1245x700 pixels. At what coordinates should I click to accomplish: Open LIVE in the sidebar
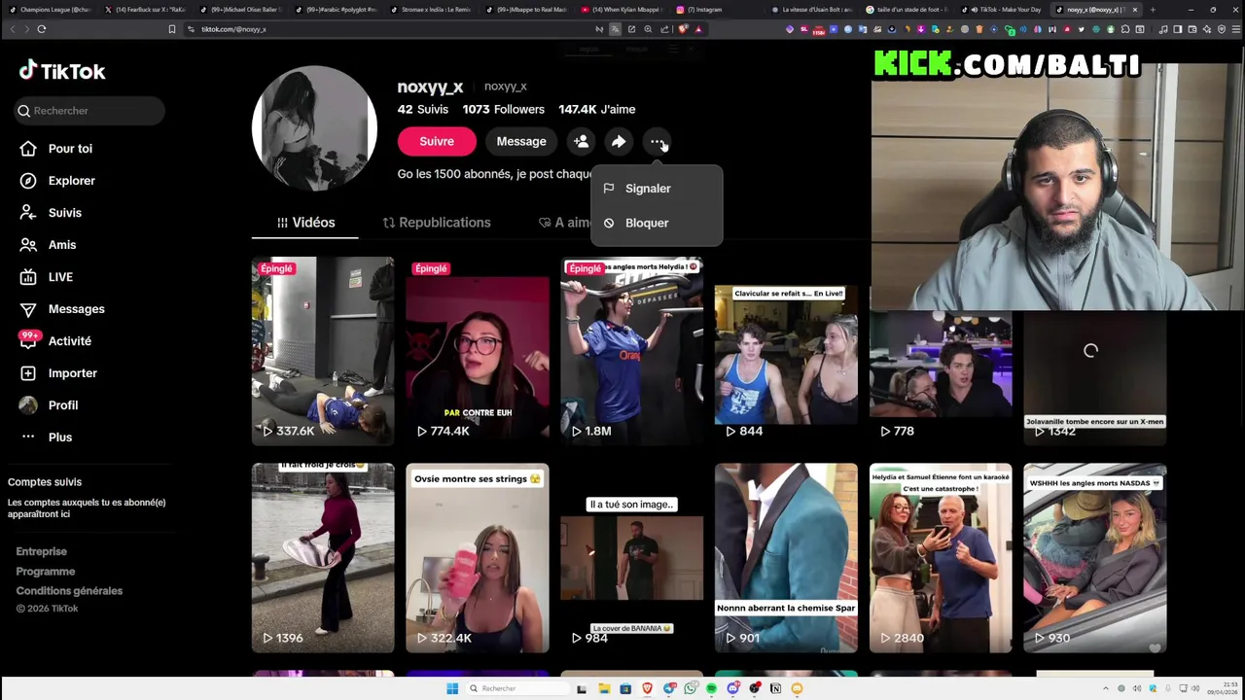(x=60, y=277)
